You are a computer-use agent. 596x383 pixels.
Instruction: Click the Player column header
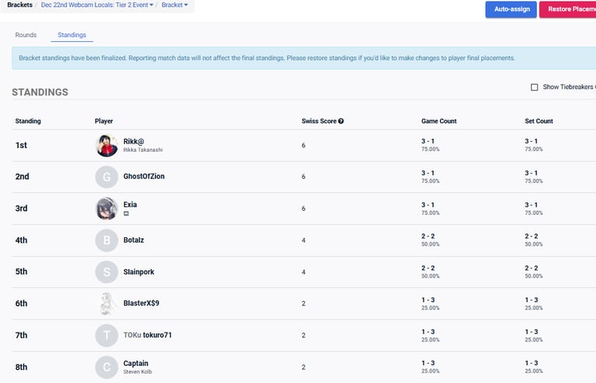coord(104,121)
